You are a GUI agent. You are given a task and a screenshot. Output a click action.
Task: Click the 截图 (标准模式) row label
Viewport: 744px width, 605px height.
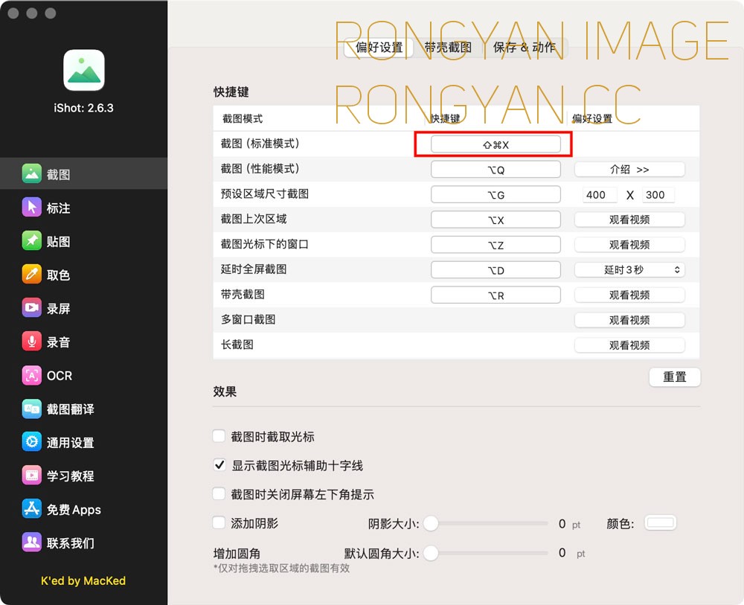[x=260, y=144]
